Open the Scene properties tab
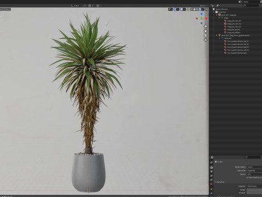Image resolution: width=262 pixels, height=197 pixels. click(x=211, y=179)
